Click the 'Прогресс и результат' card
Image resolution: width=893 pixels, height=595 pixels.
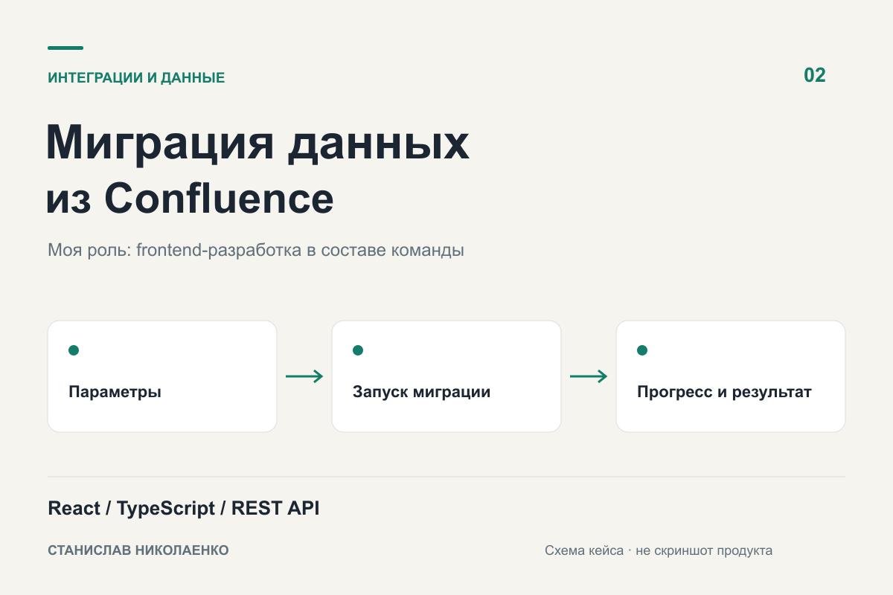[731, 376]
